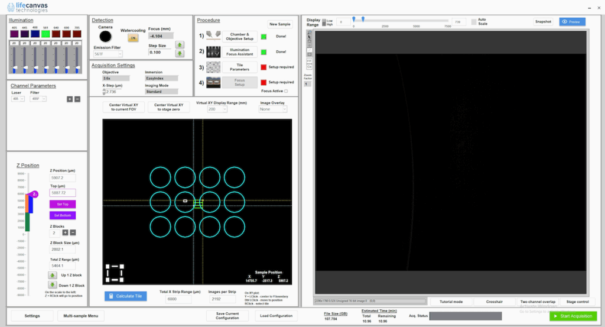Viewport: 605px width, 327px height.
Task: Enable the Focus Active checkbox
Action: pyautogui.click(x=287, y=91)
